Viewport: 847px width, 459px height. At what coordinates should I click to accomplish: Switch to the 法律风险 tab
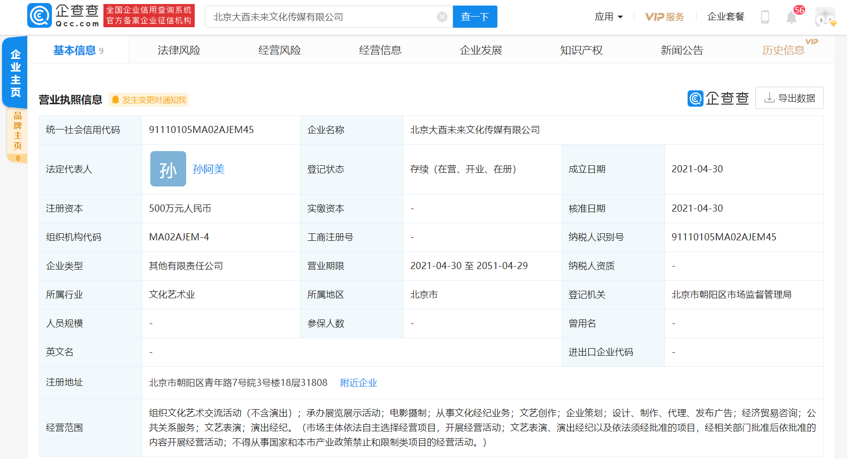click(x=178, y=49)
